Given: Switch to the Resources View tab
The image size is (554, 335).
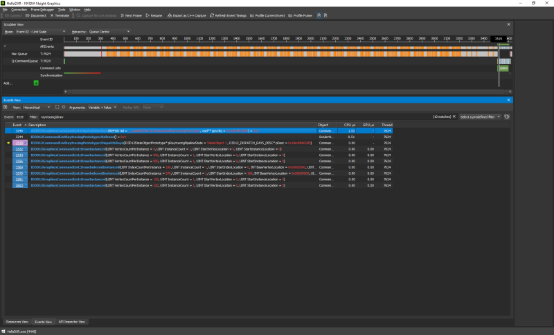Looking at the screenshot, I should 17,322.
